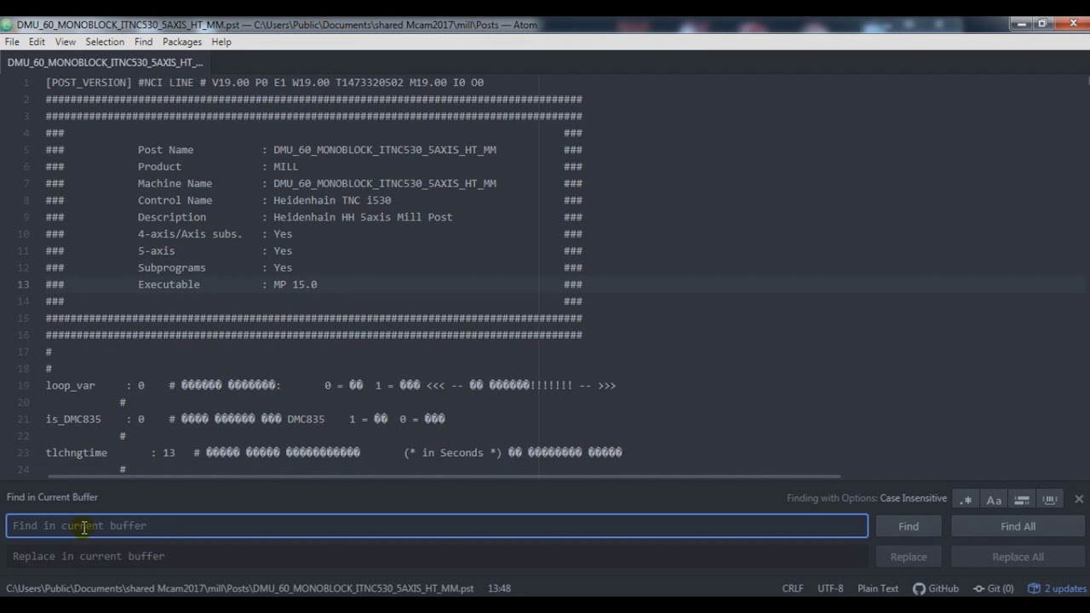This screenshot has height=613, width=1090.
Task: Click the file path in the status bar
Action: [x=240, y=588]
